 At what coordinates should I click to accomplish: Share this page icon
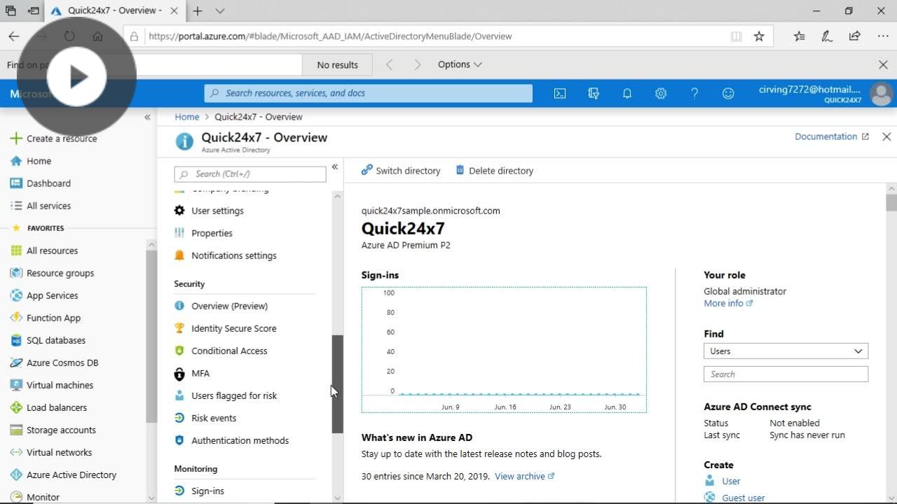pos(854,36)
